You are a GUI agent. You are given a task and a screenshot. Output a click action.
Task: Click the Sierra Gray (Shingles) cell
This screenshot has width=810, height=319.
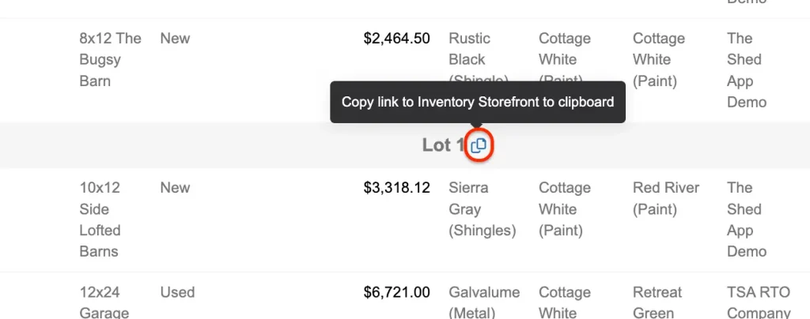coord(482,209)
